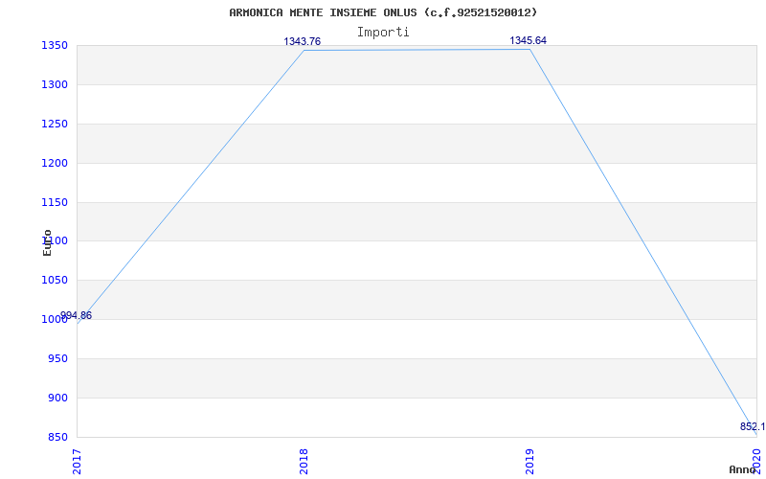This screenshot has height=479, width=766.
Task: Click the 2019 data point on line
Action: (530, 49)
